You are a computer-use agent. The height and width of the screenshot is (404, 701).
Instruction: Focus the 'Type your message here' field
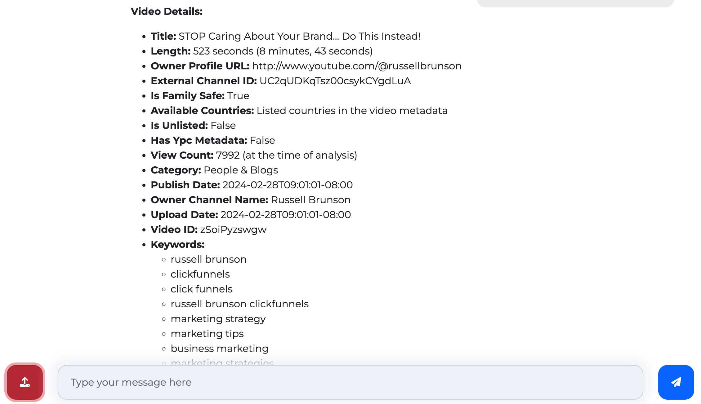pyautogui.click(x=350, y=382)
